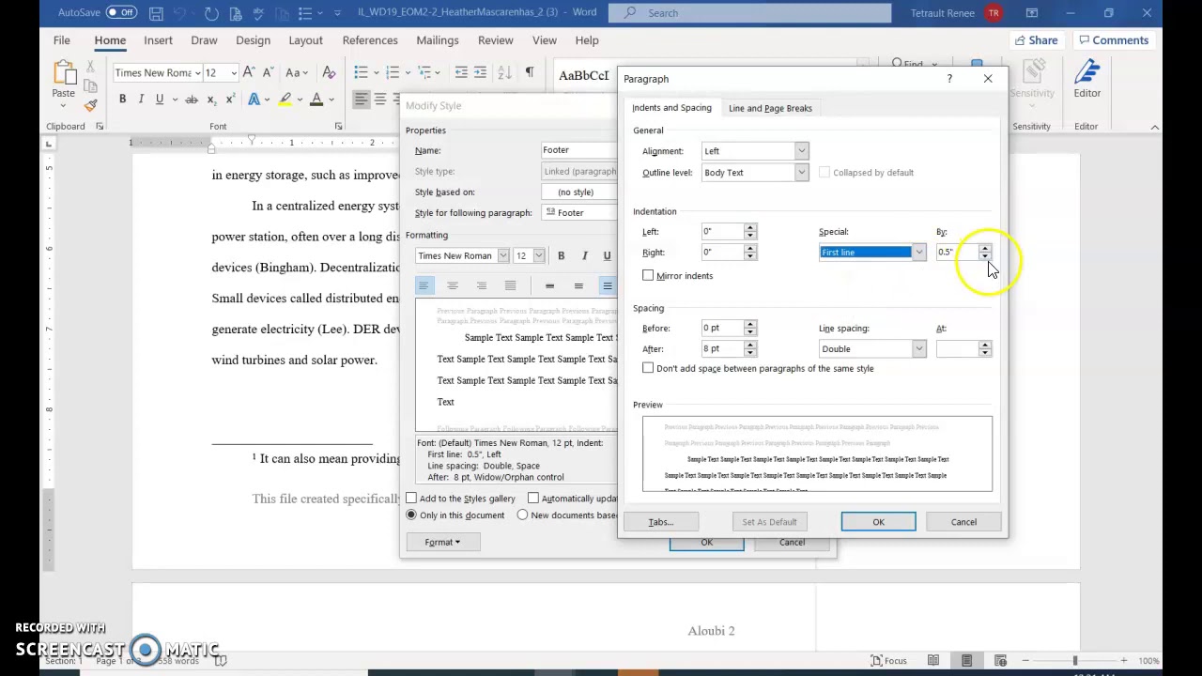The width and height of the screenshot is (1202, 676).
Task: Open font dropdown in Modify Style dialog
Action: pos(502,256)
